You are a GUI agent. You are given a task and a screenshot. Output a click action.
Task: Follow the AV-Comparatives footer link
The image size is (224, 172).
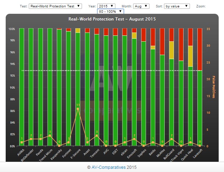pos(108,167)
